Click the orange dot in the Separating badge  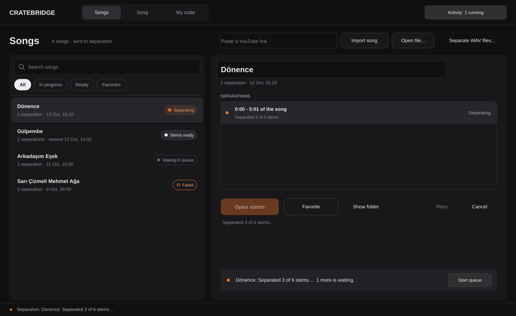(x=170, y=110)
